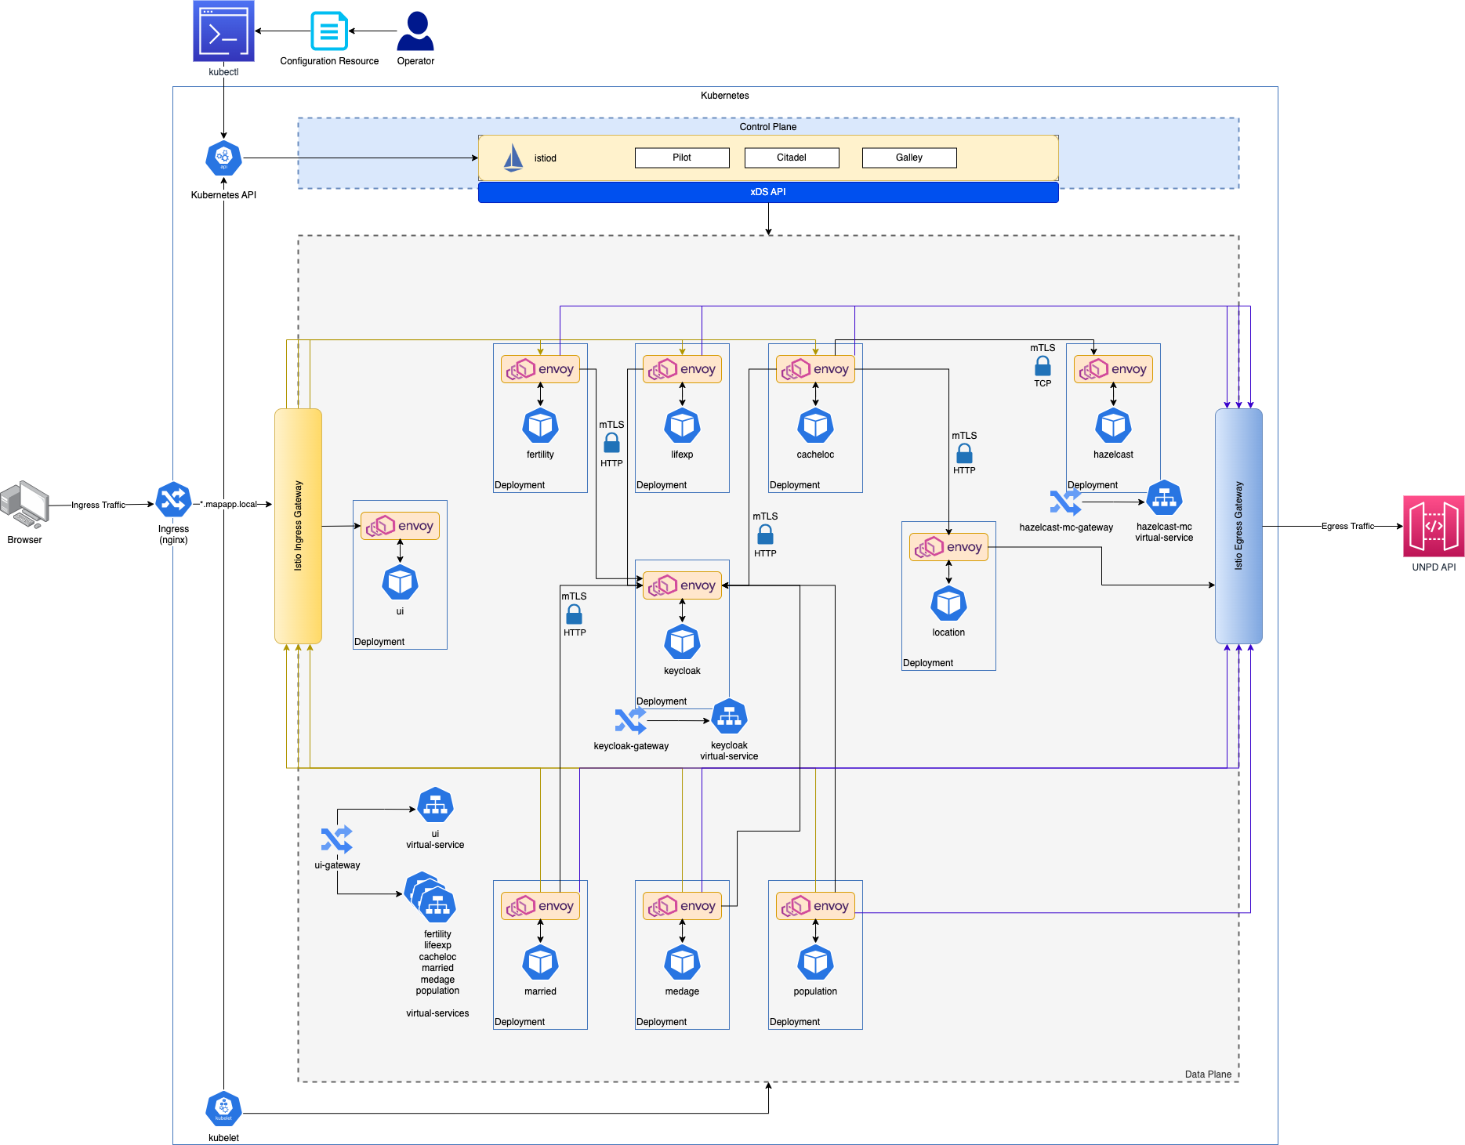Click the mTLS TCP lock icon

pos(1043,366)
